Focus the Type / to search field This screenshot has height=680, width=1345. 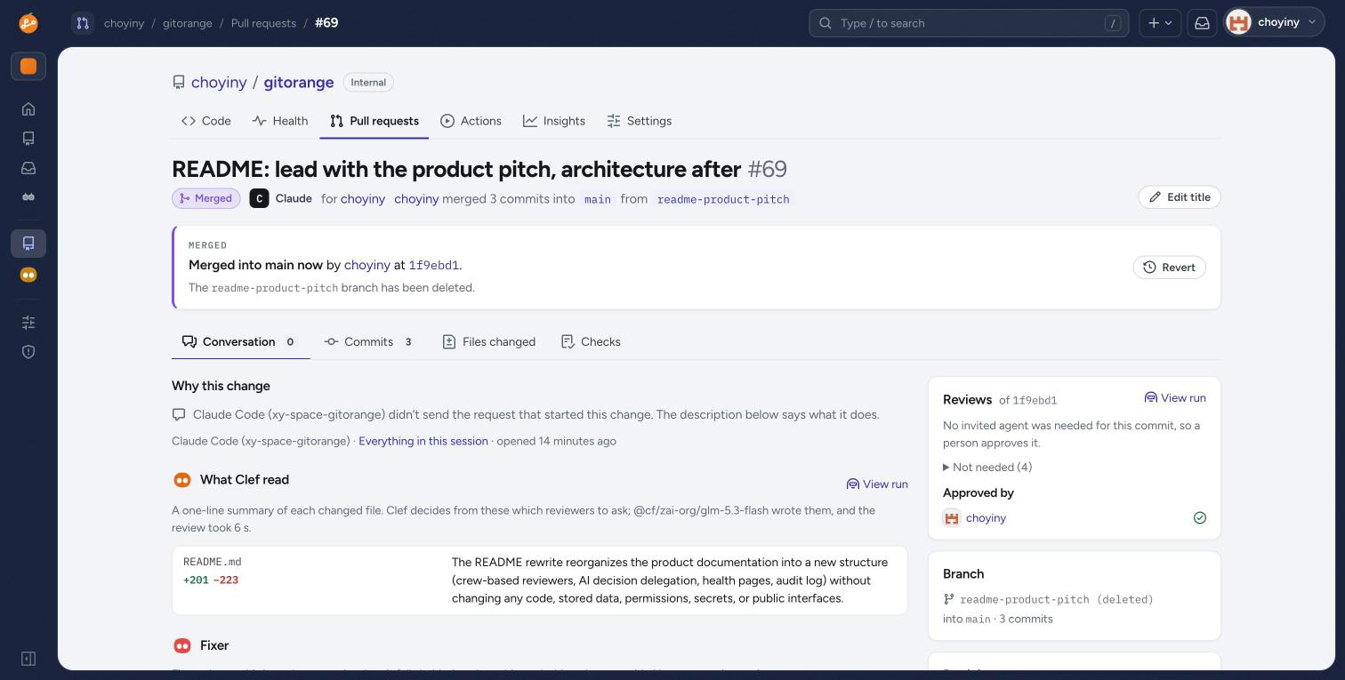coord(969,23)
